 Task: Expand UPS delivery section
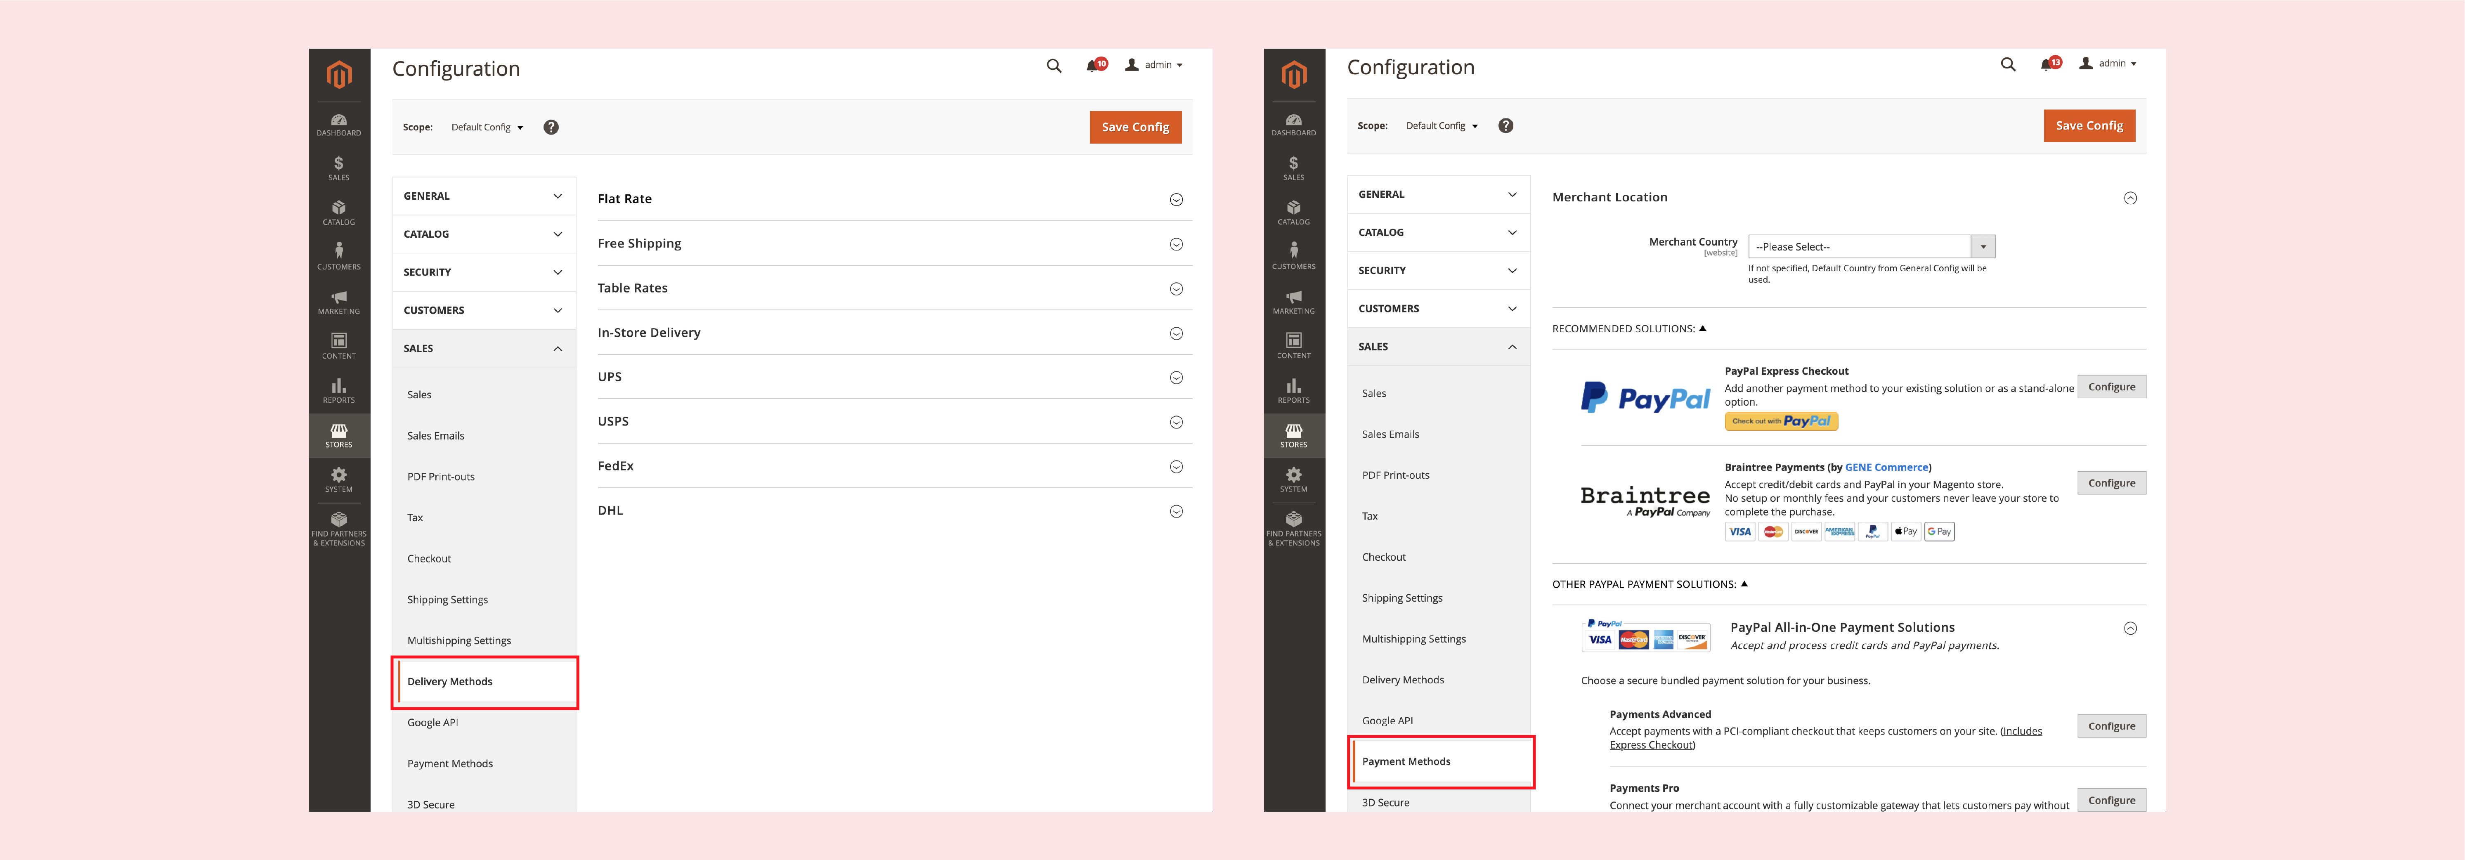click(x=895, y=377)
